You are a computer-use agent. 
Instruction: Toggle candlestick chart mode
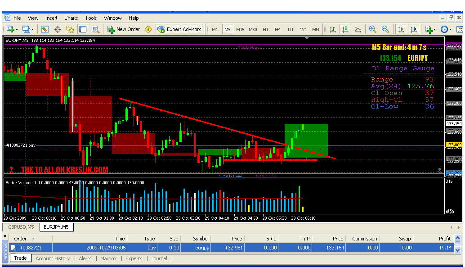pyautogui.click(x=345, y=29)
